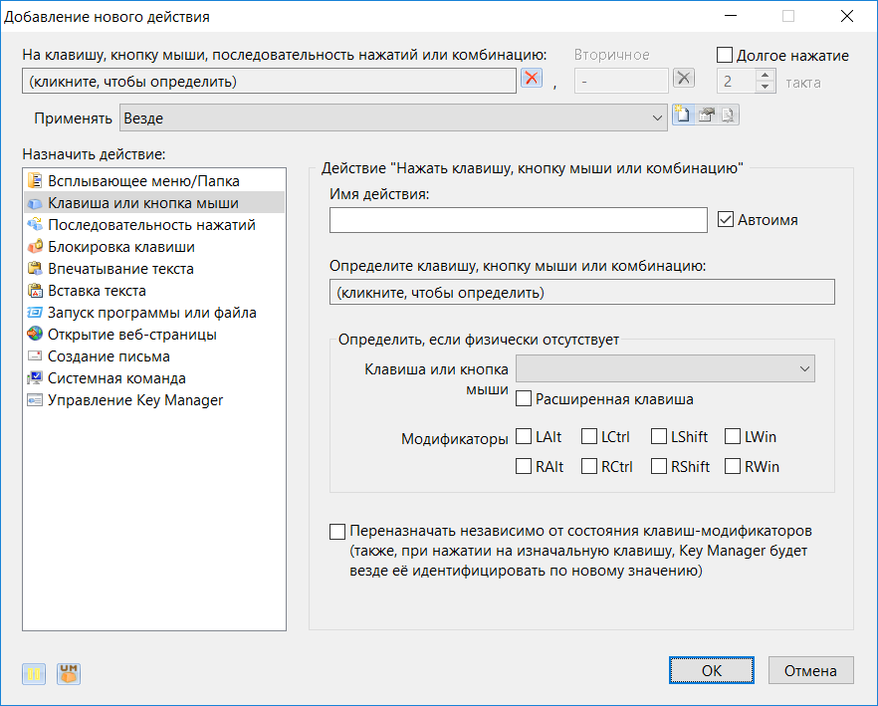
Task: Click the new exception icon beside Везде
Action: 682,116
